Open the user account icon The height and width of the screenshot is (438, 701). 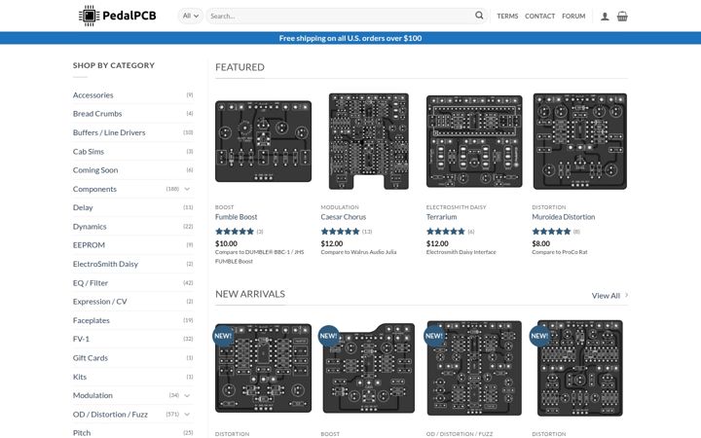point(605,17)
